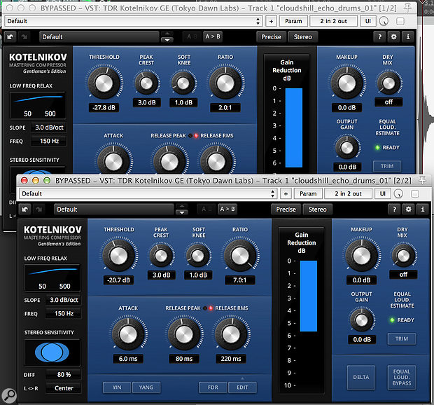Click the plus button in front window header
Screen dimensions: 434x405
[286, 193]
